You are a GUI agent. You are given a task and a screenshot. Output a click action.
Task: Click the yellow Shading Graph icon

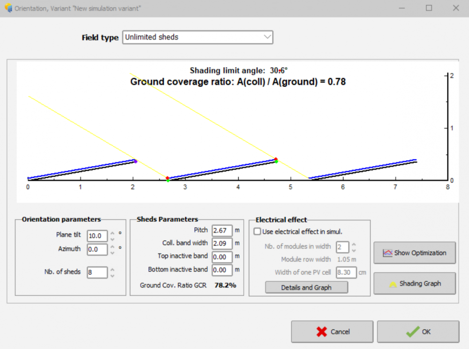pos(393,284)
